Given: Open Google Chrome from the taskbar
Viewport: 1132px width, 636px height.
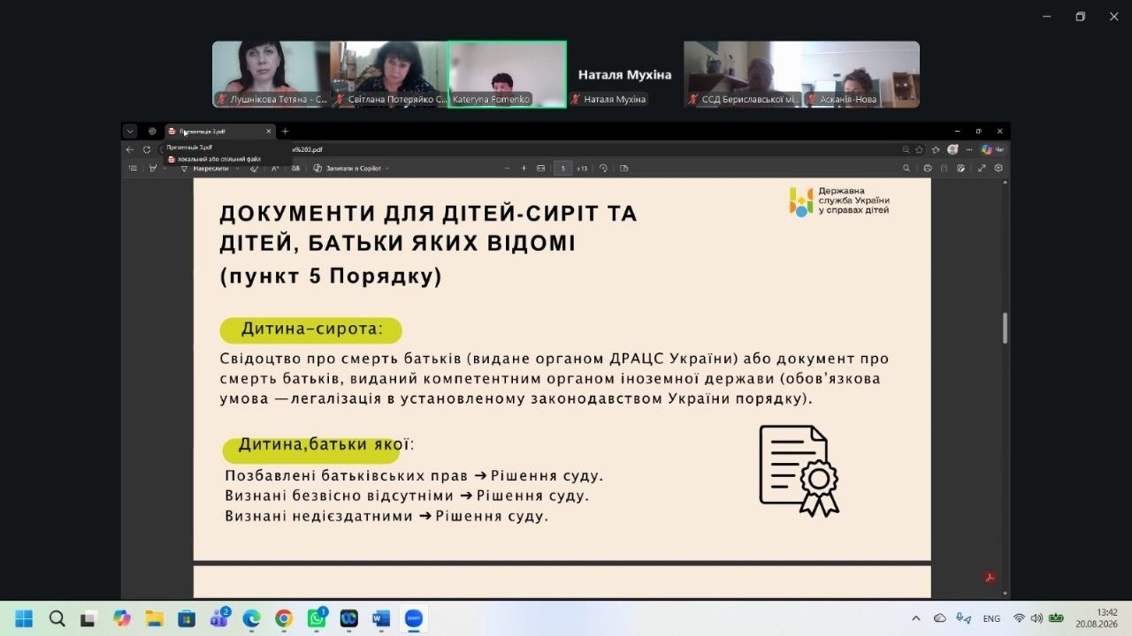Looking at the screenshot, I should [284, 618].
